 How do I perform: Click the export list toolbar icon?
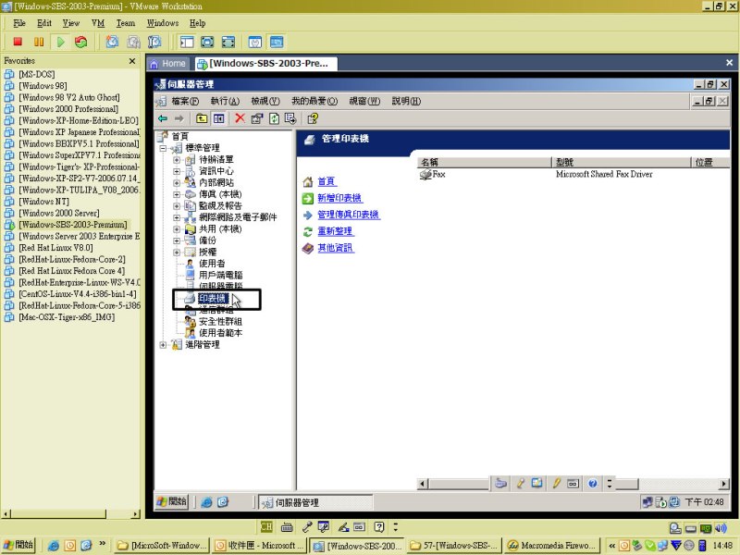[x=290, y=118]
